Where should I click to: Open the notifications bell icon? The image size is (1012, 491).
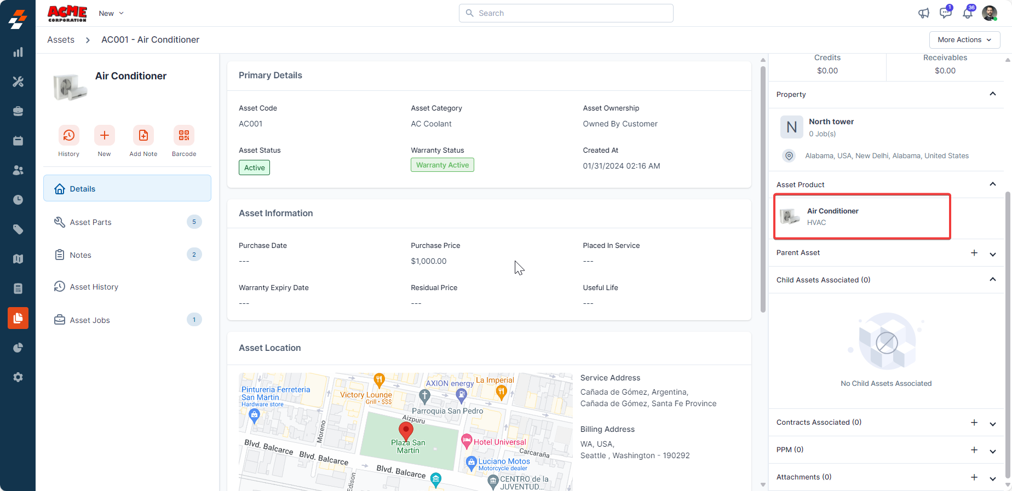tap(968, 13)
